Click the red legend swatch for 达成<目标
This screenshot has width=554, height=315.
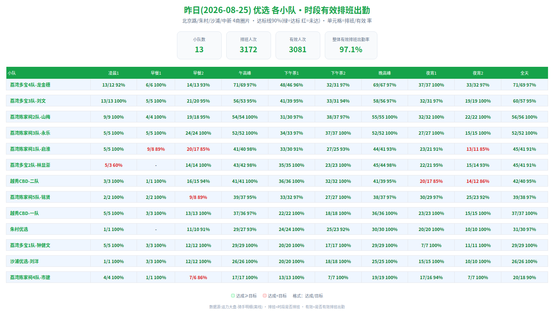pyautogui.click(x=265, y=296)
